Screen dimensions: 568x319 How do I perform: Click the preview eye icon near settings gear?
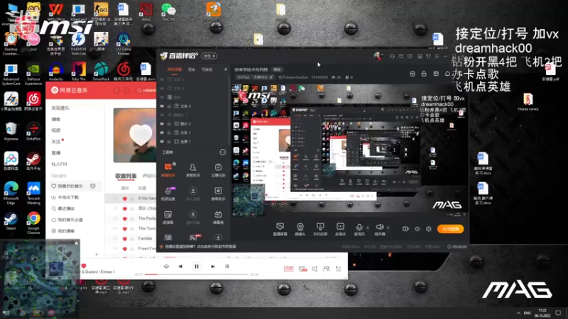pyautogui.click(x=417, y=229)
